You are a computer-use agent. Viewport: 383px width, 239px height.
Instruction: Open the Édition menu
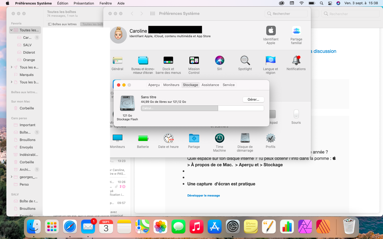pyautogui.click(x=63, y=3)
